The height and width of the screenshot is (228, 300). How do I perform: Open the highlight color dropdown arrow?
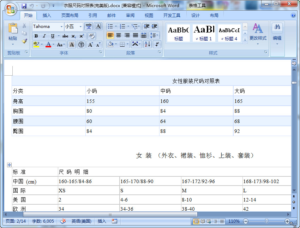tap(42, 45)
